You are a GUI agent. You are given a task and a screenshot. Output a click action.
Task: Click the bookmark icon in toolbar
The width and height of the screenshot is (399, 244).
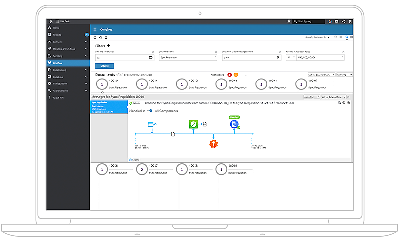coord(351,22)
